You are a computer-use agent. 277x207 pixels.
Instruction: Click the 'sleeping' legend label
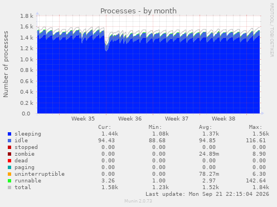pyautogui.click(x=28, y=134)
